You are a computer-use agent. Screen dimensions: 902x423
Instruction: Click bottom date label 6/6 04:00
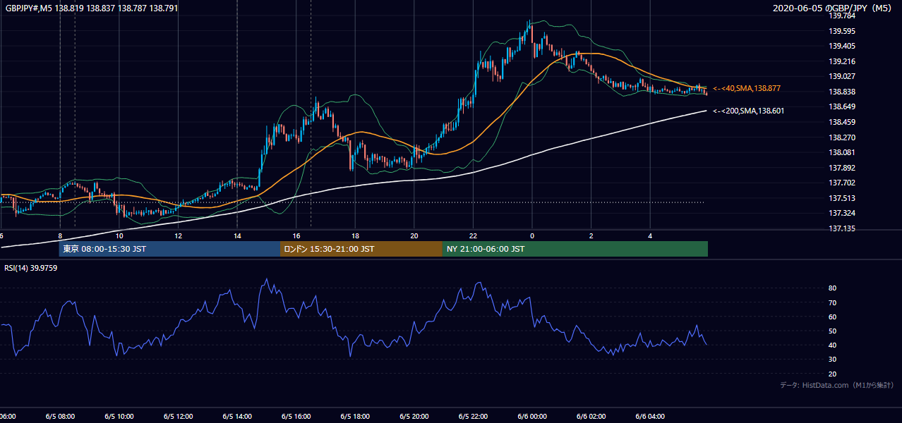pyautogui.click(x=651, y=417)
